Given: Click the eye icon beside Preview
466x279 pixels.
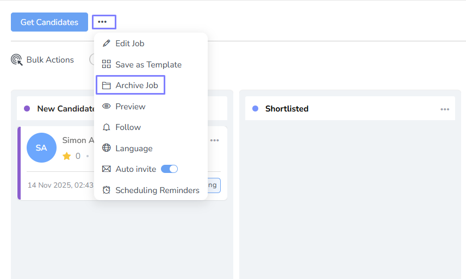Looking at the screenshot, I should [x=107, y=107].
